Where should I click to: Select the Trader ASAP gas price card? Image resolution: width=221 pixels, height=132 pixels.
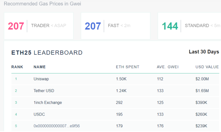39,26
